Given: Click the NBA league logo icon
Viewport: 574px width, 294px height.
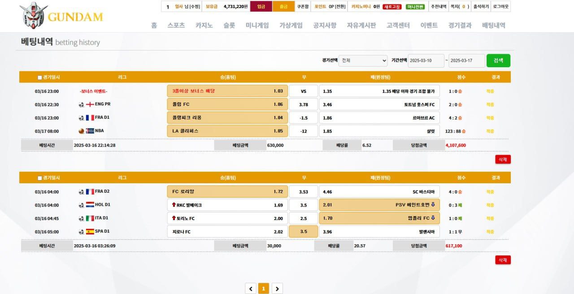Looking at the screenshot, I should pyautogui.click(x=90, y=131).
